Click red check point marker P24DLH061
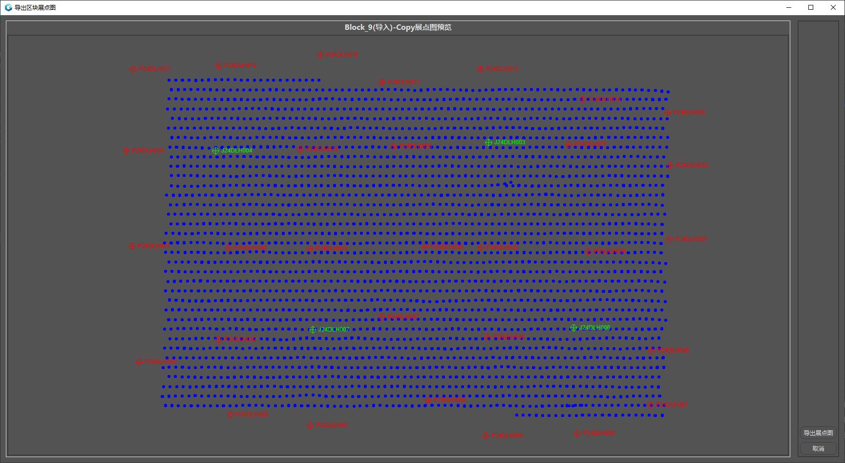 click(x=310, y=425)
